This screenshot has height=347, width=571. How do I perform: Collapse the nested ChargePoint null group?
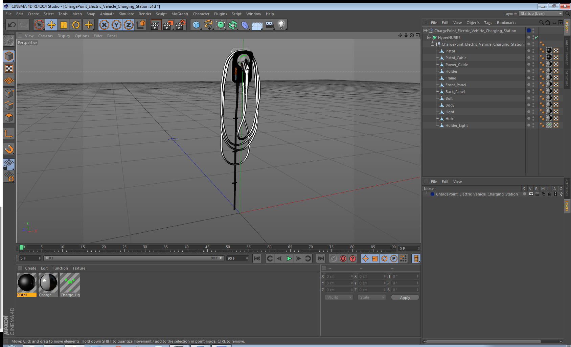coord(432,44)
